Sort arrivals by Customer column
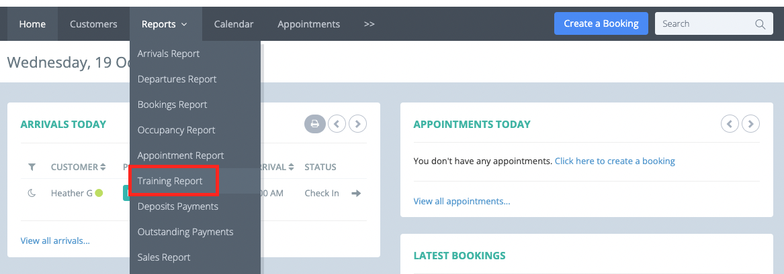Viewport: 784px width, 274px height. [78, 167]
